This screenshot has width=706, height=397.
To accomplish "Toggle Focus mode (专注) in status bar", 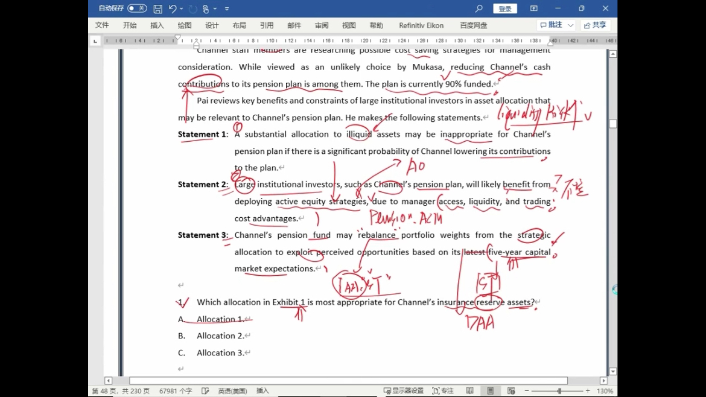I will click(443, 391).
